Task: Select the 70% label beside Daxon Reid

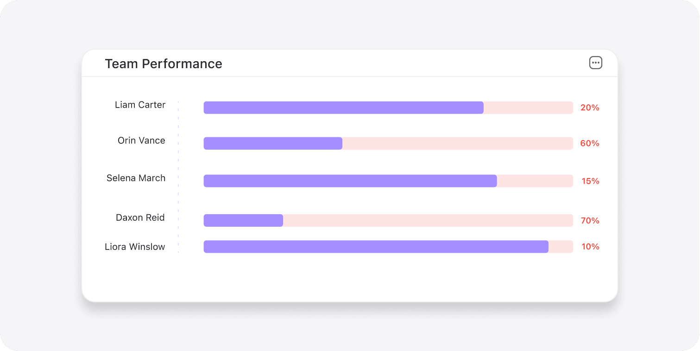Action: [589, 220]
